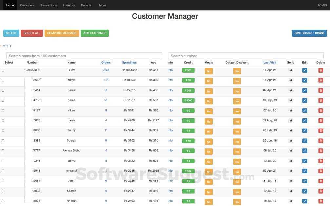
Task: Select the Edit icon for vikas
Action: [304, 110]
